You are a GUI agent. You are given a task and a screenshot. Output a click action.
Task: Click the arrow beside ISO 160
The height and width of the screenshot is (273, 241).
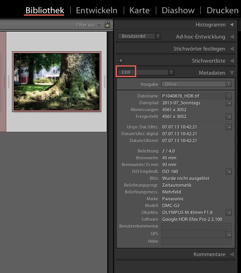coord(229,171)
